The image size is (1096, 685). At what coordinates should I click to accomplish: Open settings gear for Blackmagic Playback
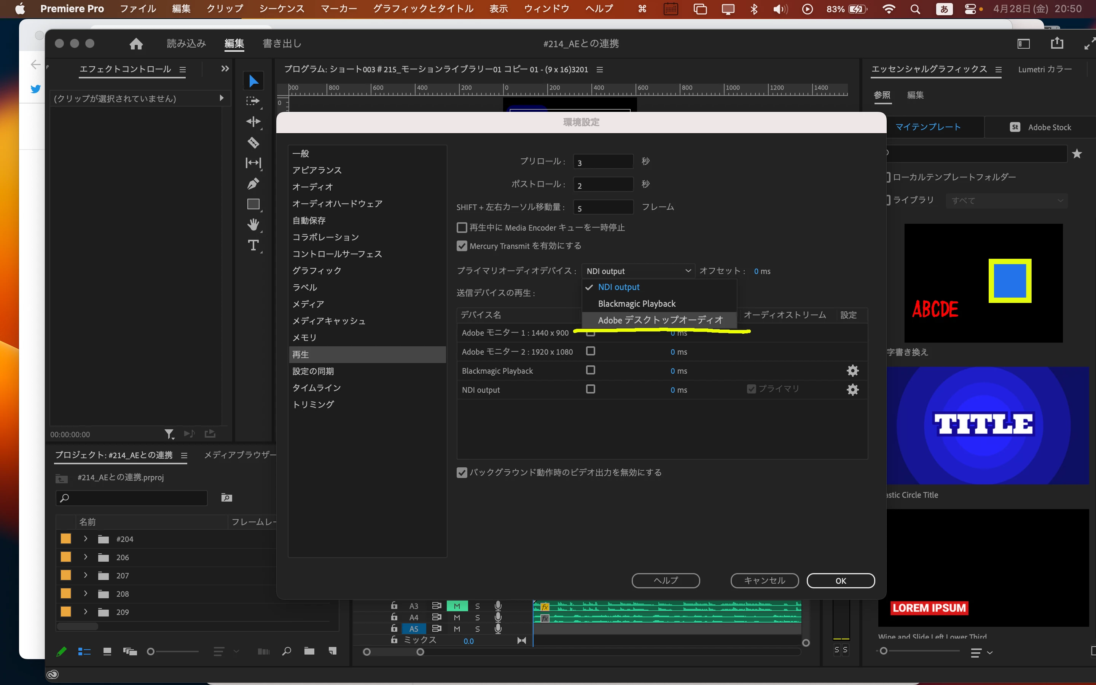pos(852,371)
